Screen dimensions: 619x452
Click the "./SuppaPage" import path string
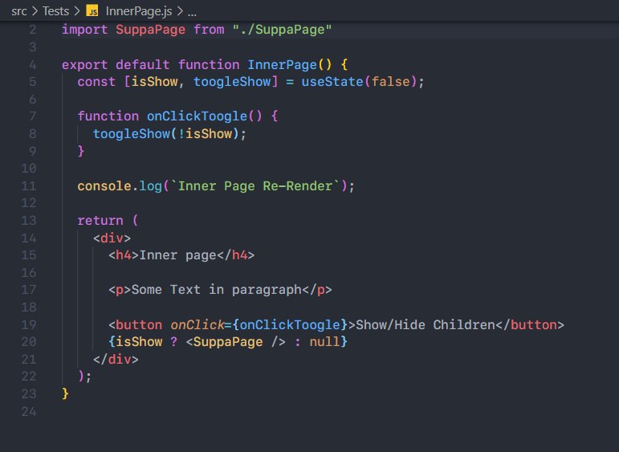pos(282,30)
